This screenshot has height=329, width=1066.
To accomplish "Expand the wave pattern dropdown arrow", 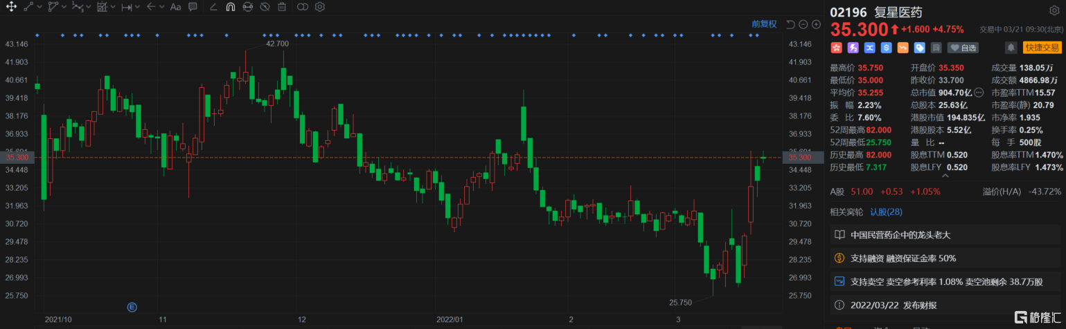I will (x=89, y=7).
